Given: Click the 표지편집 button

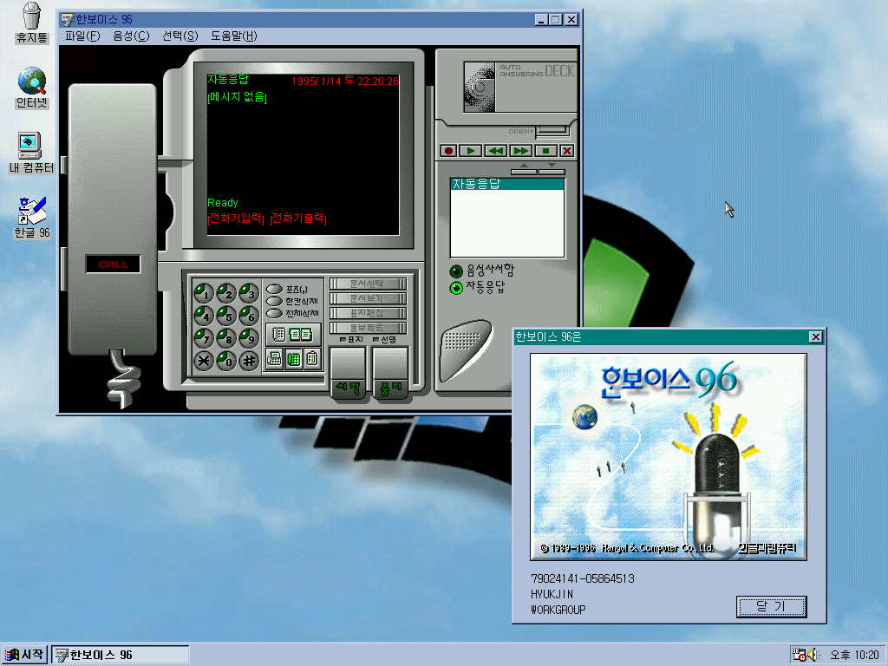Looking at the screenshot, I should (x=368, y=312).
